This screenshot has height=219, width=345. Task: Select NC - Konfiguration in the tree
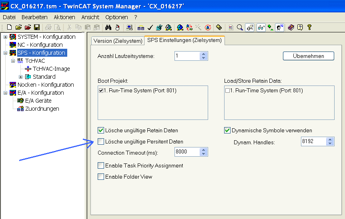point(40,45)
